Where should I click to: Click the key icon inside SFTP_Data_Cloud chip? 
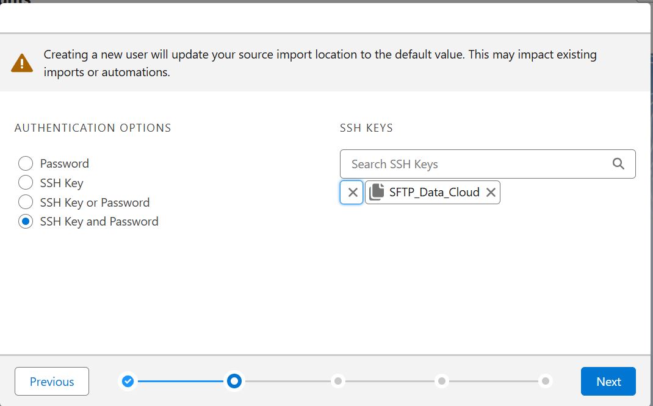click(x=377, y=191)
